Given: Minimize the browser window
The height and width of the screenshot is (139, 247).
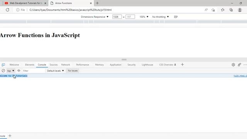Looking at the screenshot, I should [x=232, y=3].
